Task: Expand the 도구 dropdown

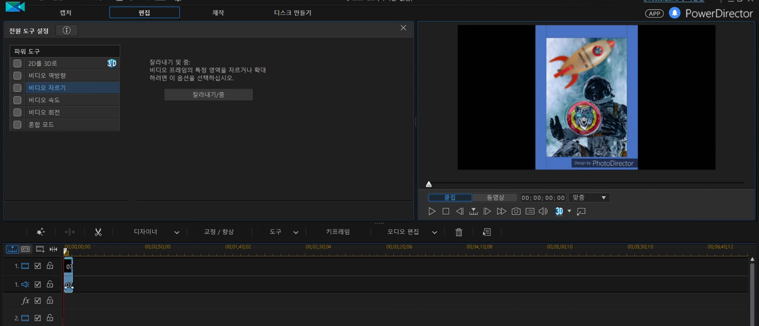Action: coord(296,232)
